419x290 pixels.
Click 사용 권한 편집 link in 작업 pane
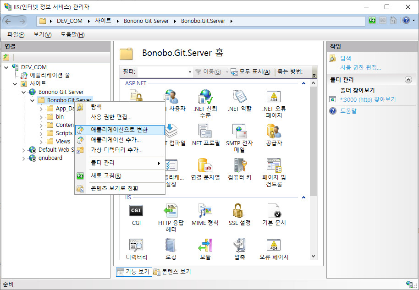[360, 67]
